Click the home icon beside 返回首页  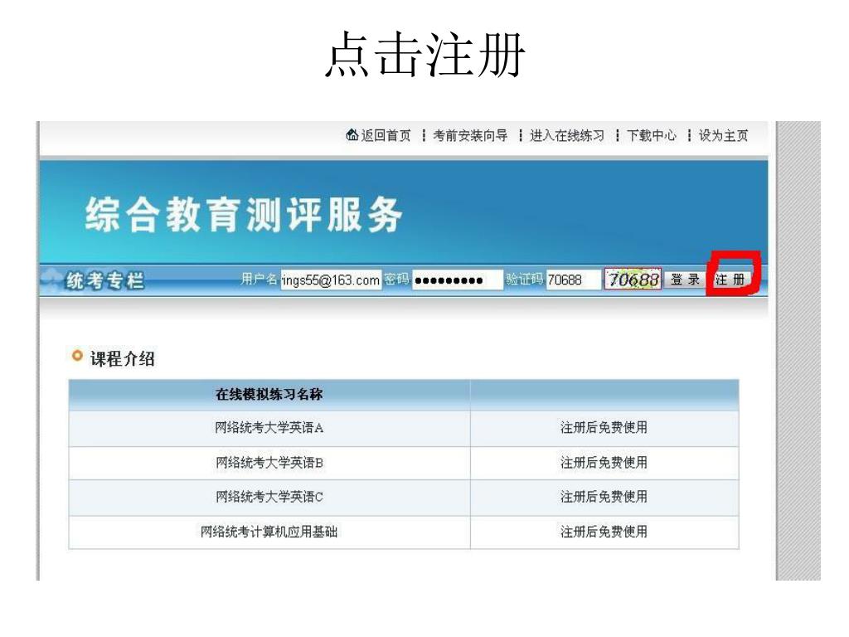352,134
